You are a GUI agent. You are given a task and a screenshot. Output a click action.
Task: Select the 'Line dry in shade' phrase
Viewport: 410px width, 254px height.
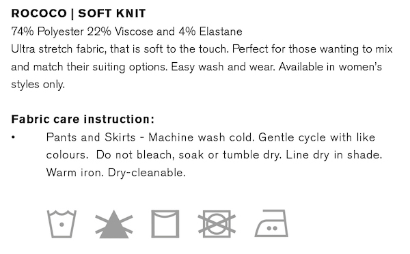point(334,155)
